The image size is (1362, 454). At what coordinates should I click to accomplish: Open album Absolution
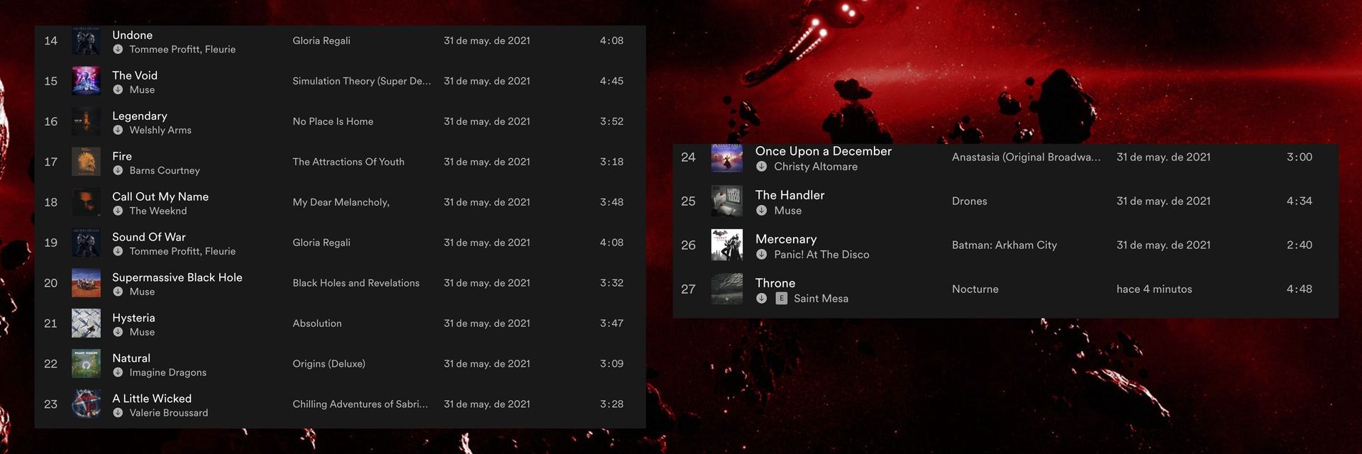pyautogui.click(x=317, y=323)
